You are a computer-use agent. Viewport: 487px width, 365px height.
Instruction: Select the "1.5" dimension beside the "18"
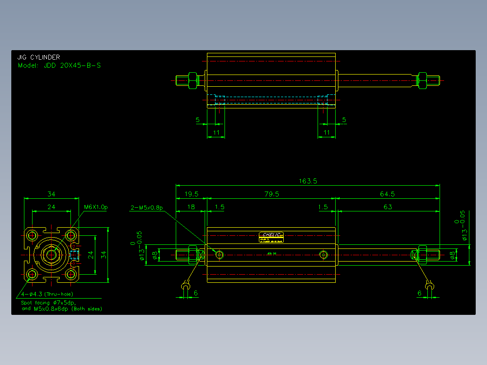220,207
